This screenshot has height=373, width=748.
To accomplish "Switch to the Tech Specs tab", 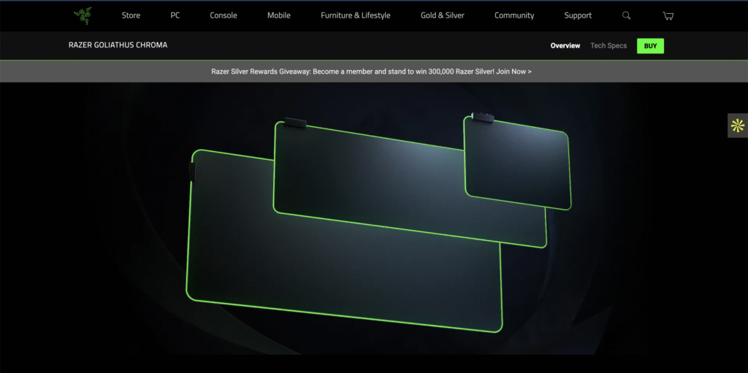I will click(608, 46).
